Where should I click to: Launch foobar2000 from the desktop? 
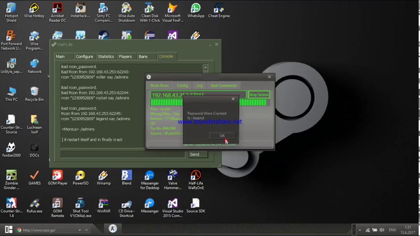[x=11, y=150]
